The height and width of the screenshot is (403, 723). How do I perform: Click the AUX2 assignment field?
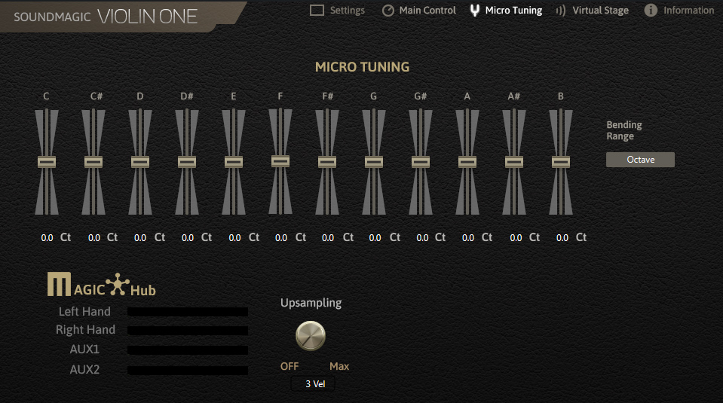[x=187, y=370]
